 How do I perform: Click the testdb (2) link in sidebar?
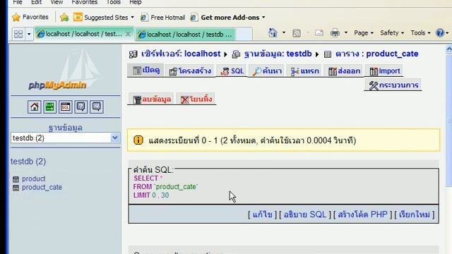click(x=28, y=162)
